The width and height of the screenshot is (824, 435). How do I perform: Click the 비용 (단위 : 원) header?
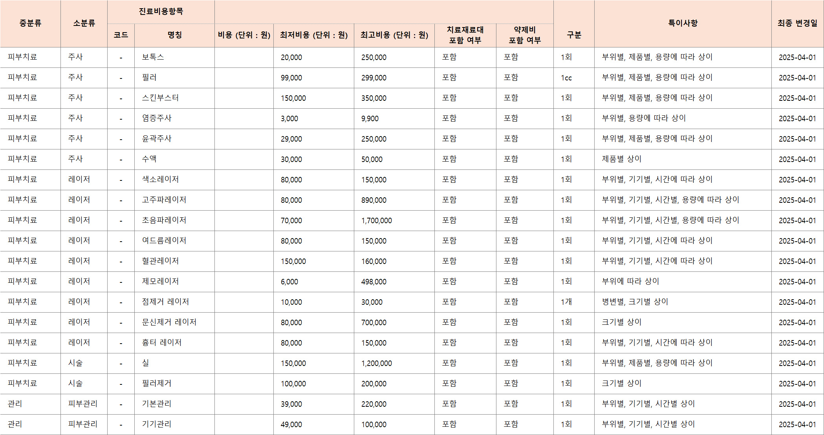tap(244, 35)
